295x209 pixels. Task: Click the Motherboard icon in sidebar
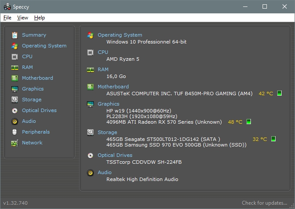[x=15, y=78]
